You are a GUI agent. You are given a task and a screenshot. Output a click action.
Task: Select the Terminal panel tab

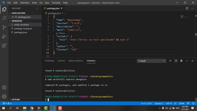[x=91, y=61]
